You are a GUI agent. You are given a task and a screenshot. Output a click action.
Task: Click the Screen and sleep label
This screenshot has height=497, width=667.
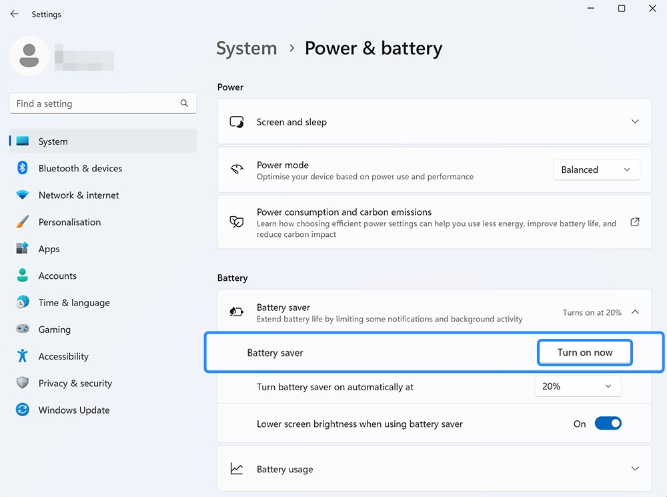tap(291, 121)
